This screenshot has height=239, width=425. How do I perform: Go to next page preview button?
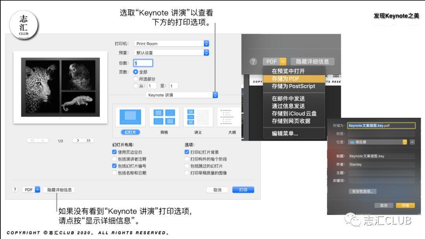point(78,140)
